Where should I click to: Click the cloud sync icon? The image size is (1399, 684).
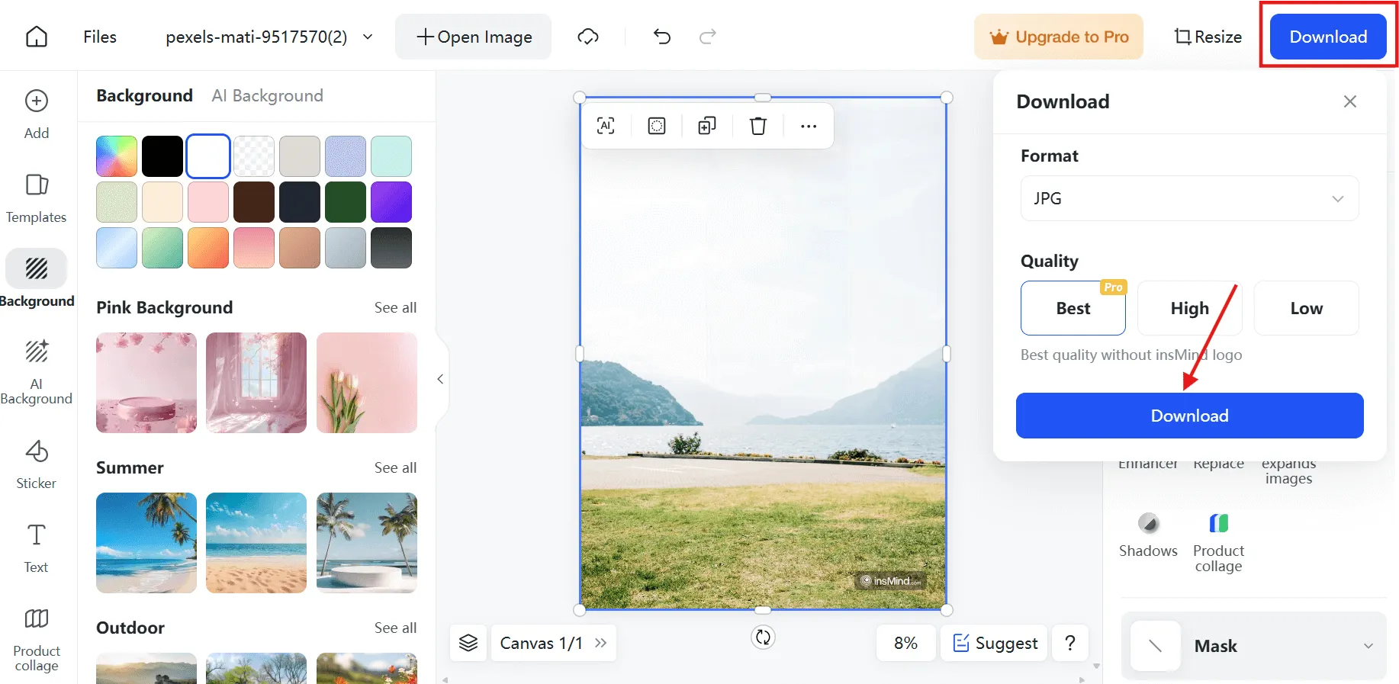tap(587, 37)
